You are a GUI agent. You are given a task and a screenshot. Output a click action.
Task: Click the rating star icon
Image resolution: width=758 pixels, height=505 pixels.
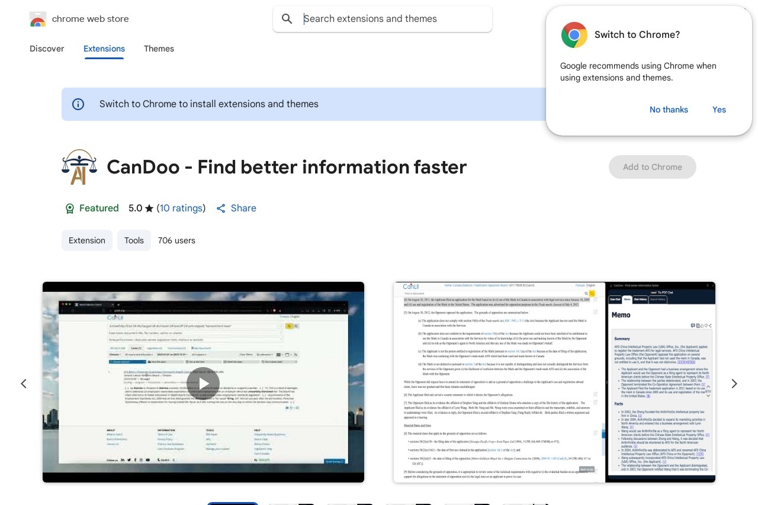click(x=149, y=208)
